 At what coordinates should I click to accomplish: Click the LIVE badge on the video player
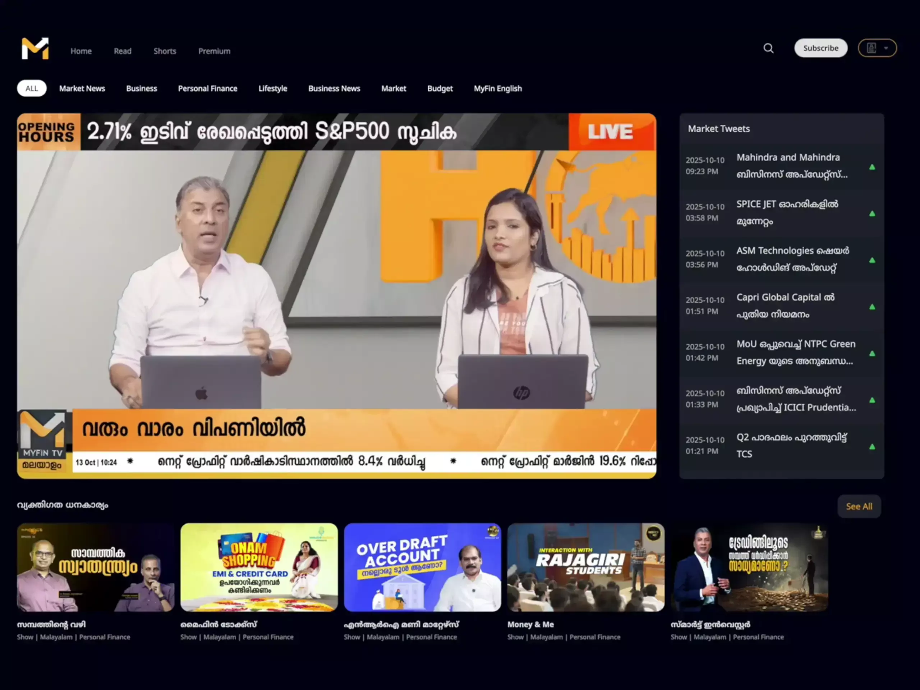(x=611, y=132)
